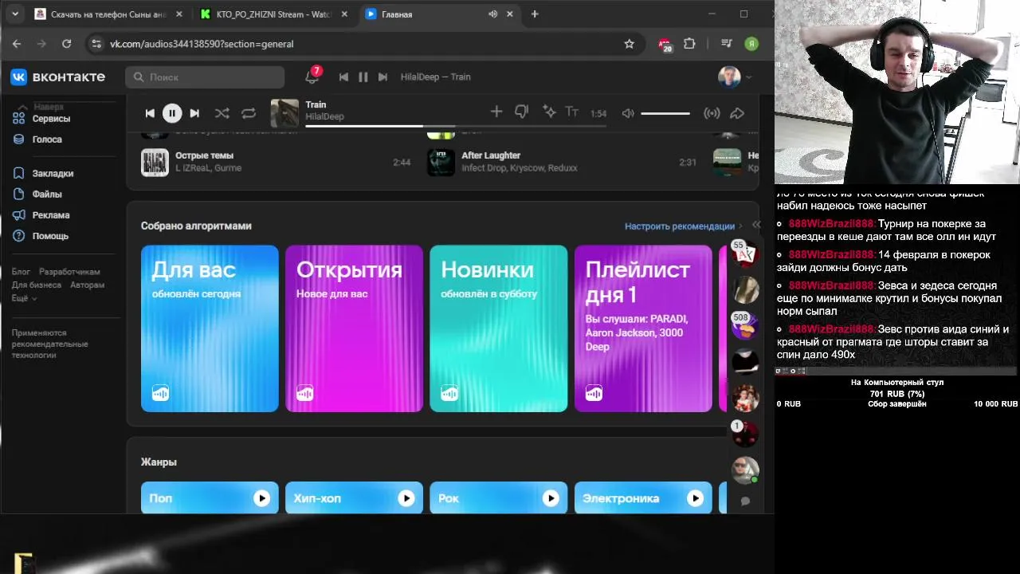Screen dimensions: 1020x574
Task: Focus the Поиск search field
Action: tap(205, 77)
